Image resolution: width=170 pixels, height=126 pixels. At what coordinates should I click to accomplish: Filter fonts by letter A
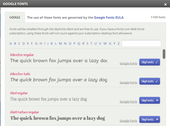11,44
